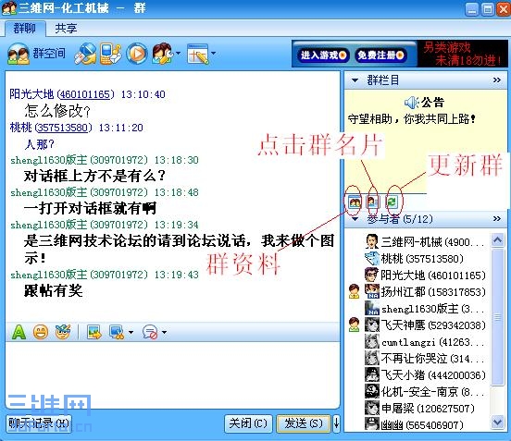Open the 群空间 group space icon
511x441 pixels.
[19, 54]
